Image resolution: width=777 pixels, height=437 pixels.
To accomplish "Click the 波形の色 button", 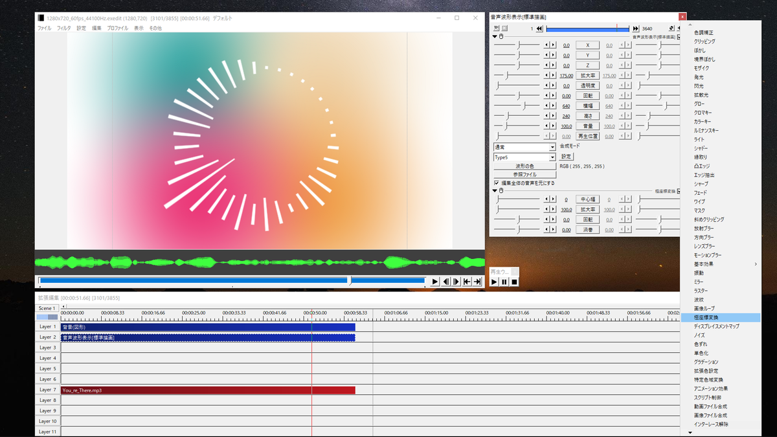I will [524, 166].
